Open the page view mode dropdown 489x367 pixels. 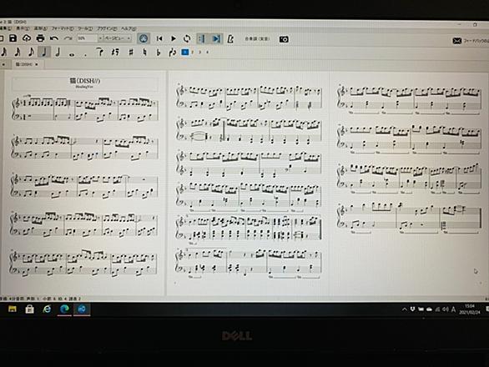pyautogui.click(x=118, y=38)
